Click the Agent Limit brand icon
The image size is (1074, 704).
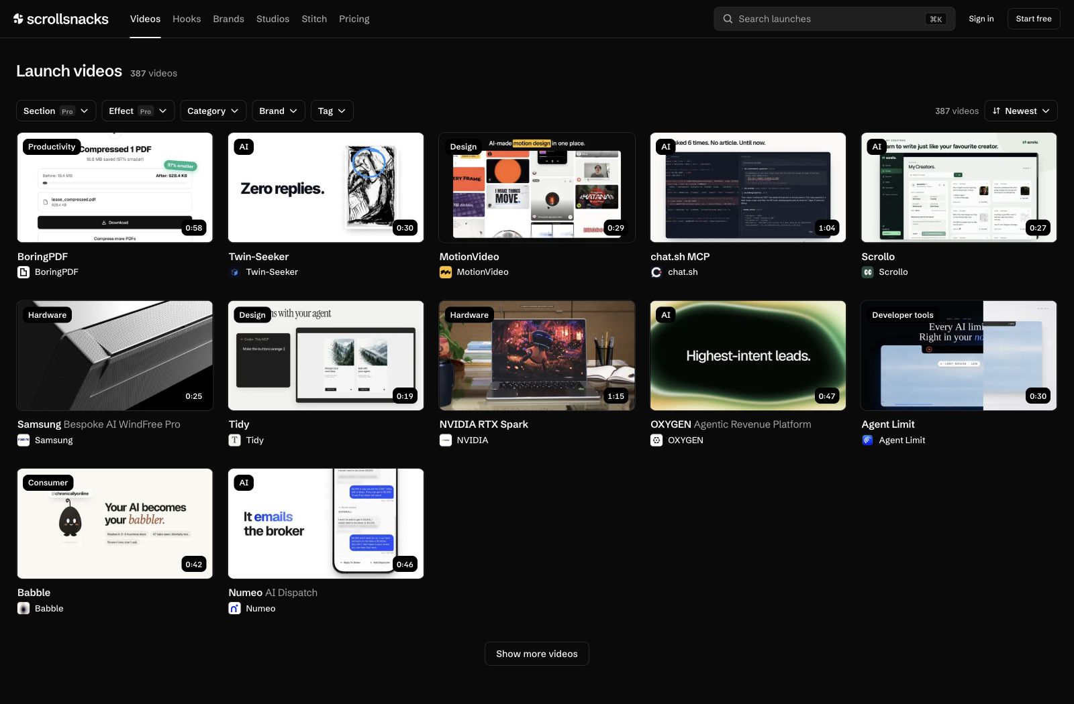(x=868, y=441)
